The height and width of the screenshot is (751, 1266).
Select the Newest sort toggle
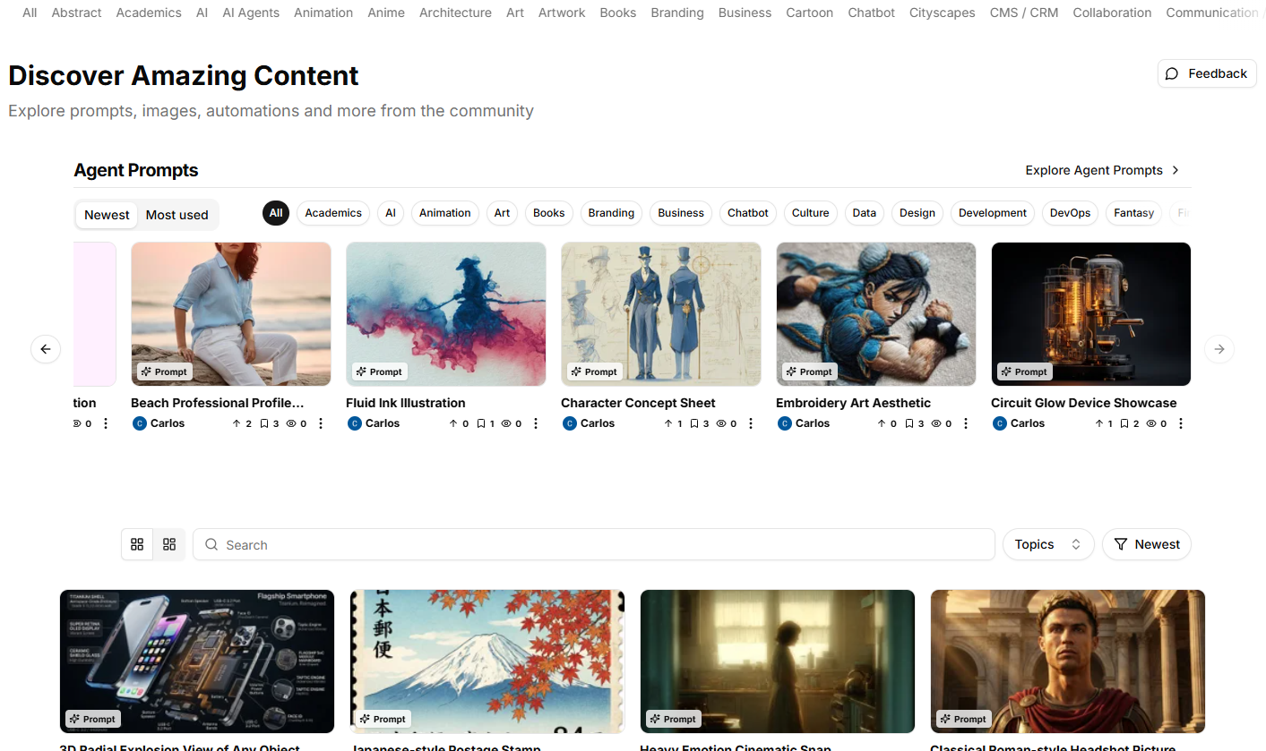[107, 215]
